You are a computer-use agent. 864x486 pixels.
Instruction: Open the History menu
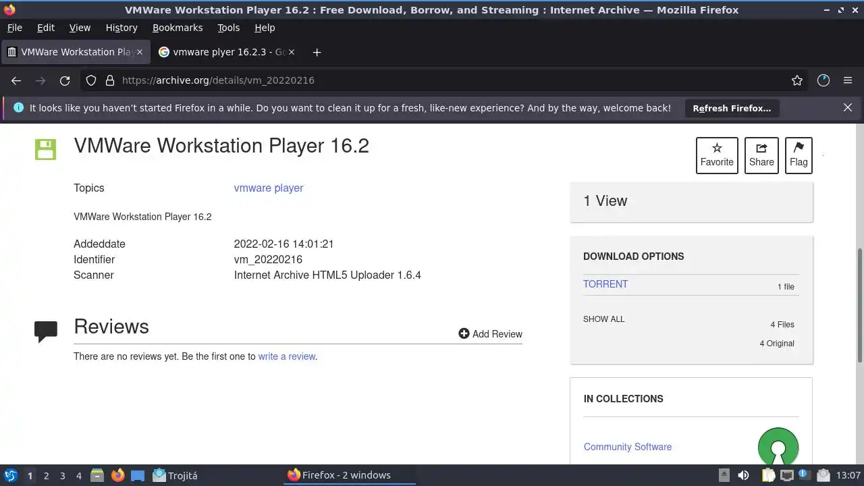(x=122, y=28)
